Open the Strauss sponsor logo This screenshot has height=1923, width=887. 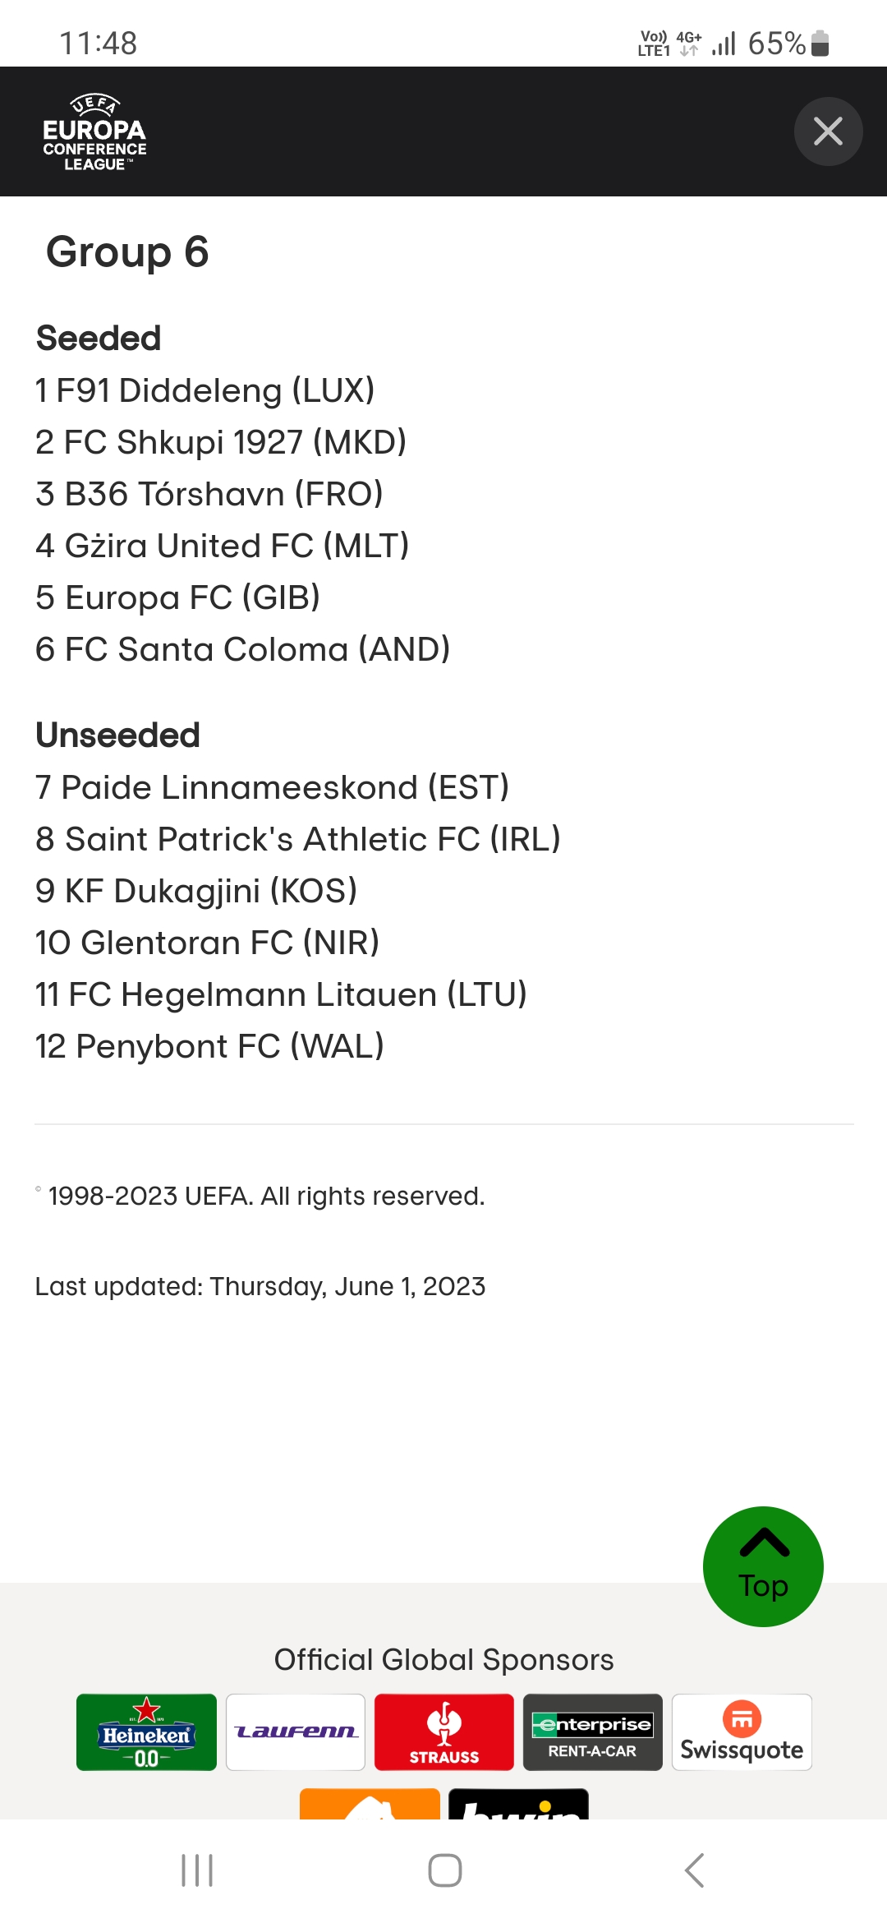444,1732
